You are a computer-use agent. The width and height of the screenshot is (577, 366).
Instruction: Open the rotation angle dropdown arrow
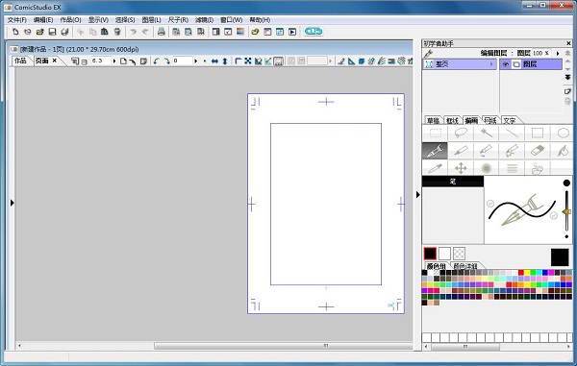(196, 61)
